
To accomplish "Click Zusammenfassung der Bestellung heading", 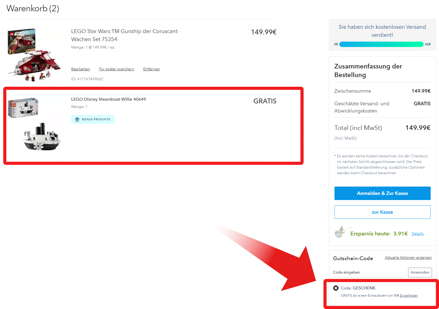I will [x=368, y=71].
